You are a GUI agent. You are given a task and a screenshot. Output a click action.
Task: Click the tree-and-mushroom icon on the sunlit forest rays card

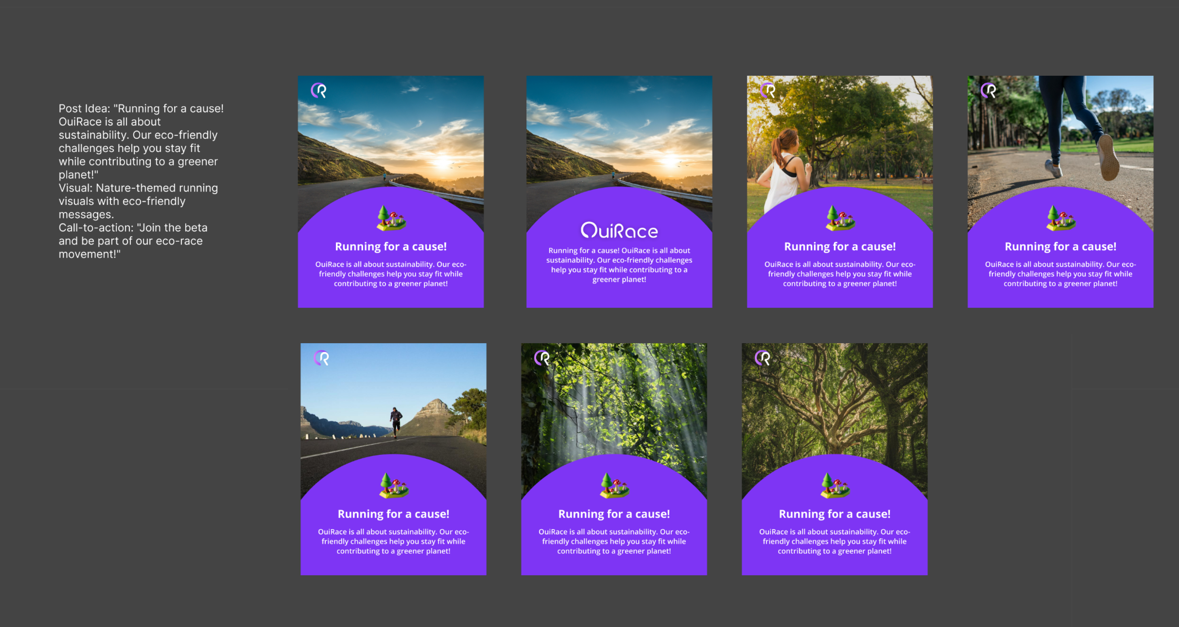(x=615, y=485)
